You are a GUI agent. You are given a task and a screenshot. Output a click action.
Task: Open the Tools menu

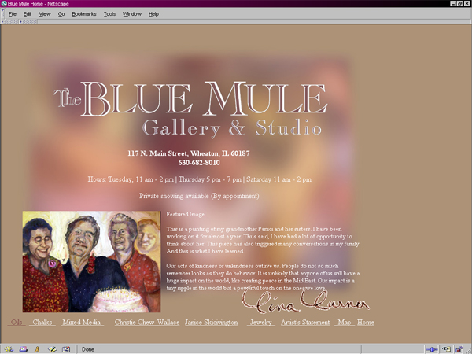[x=109, y=14]
